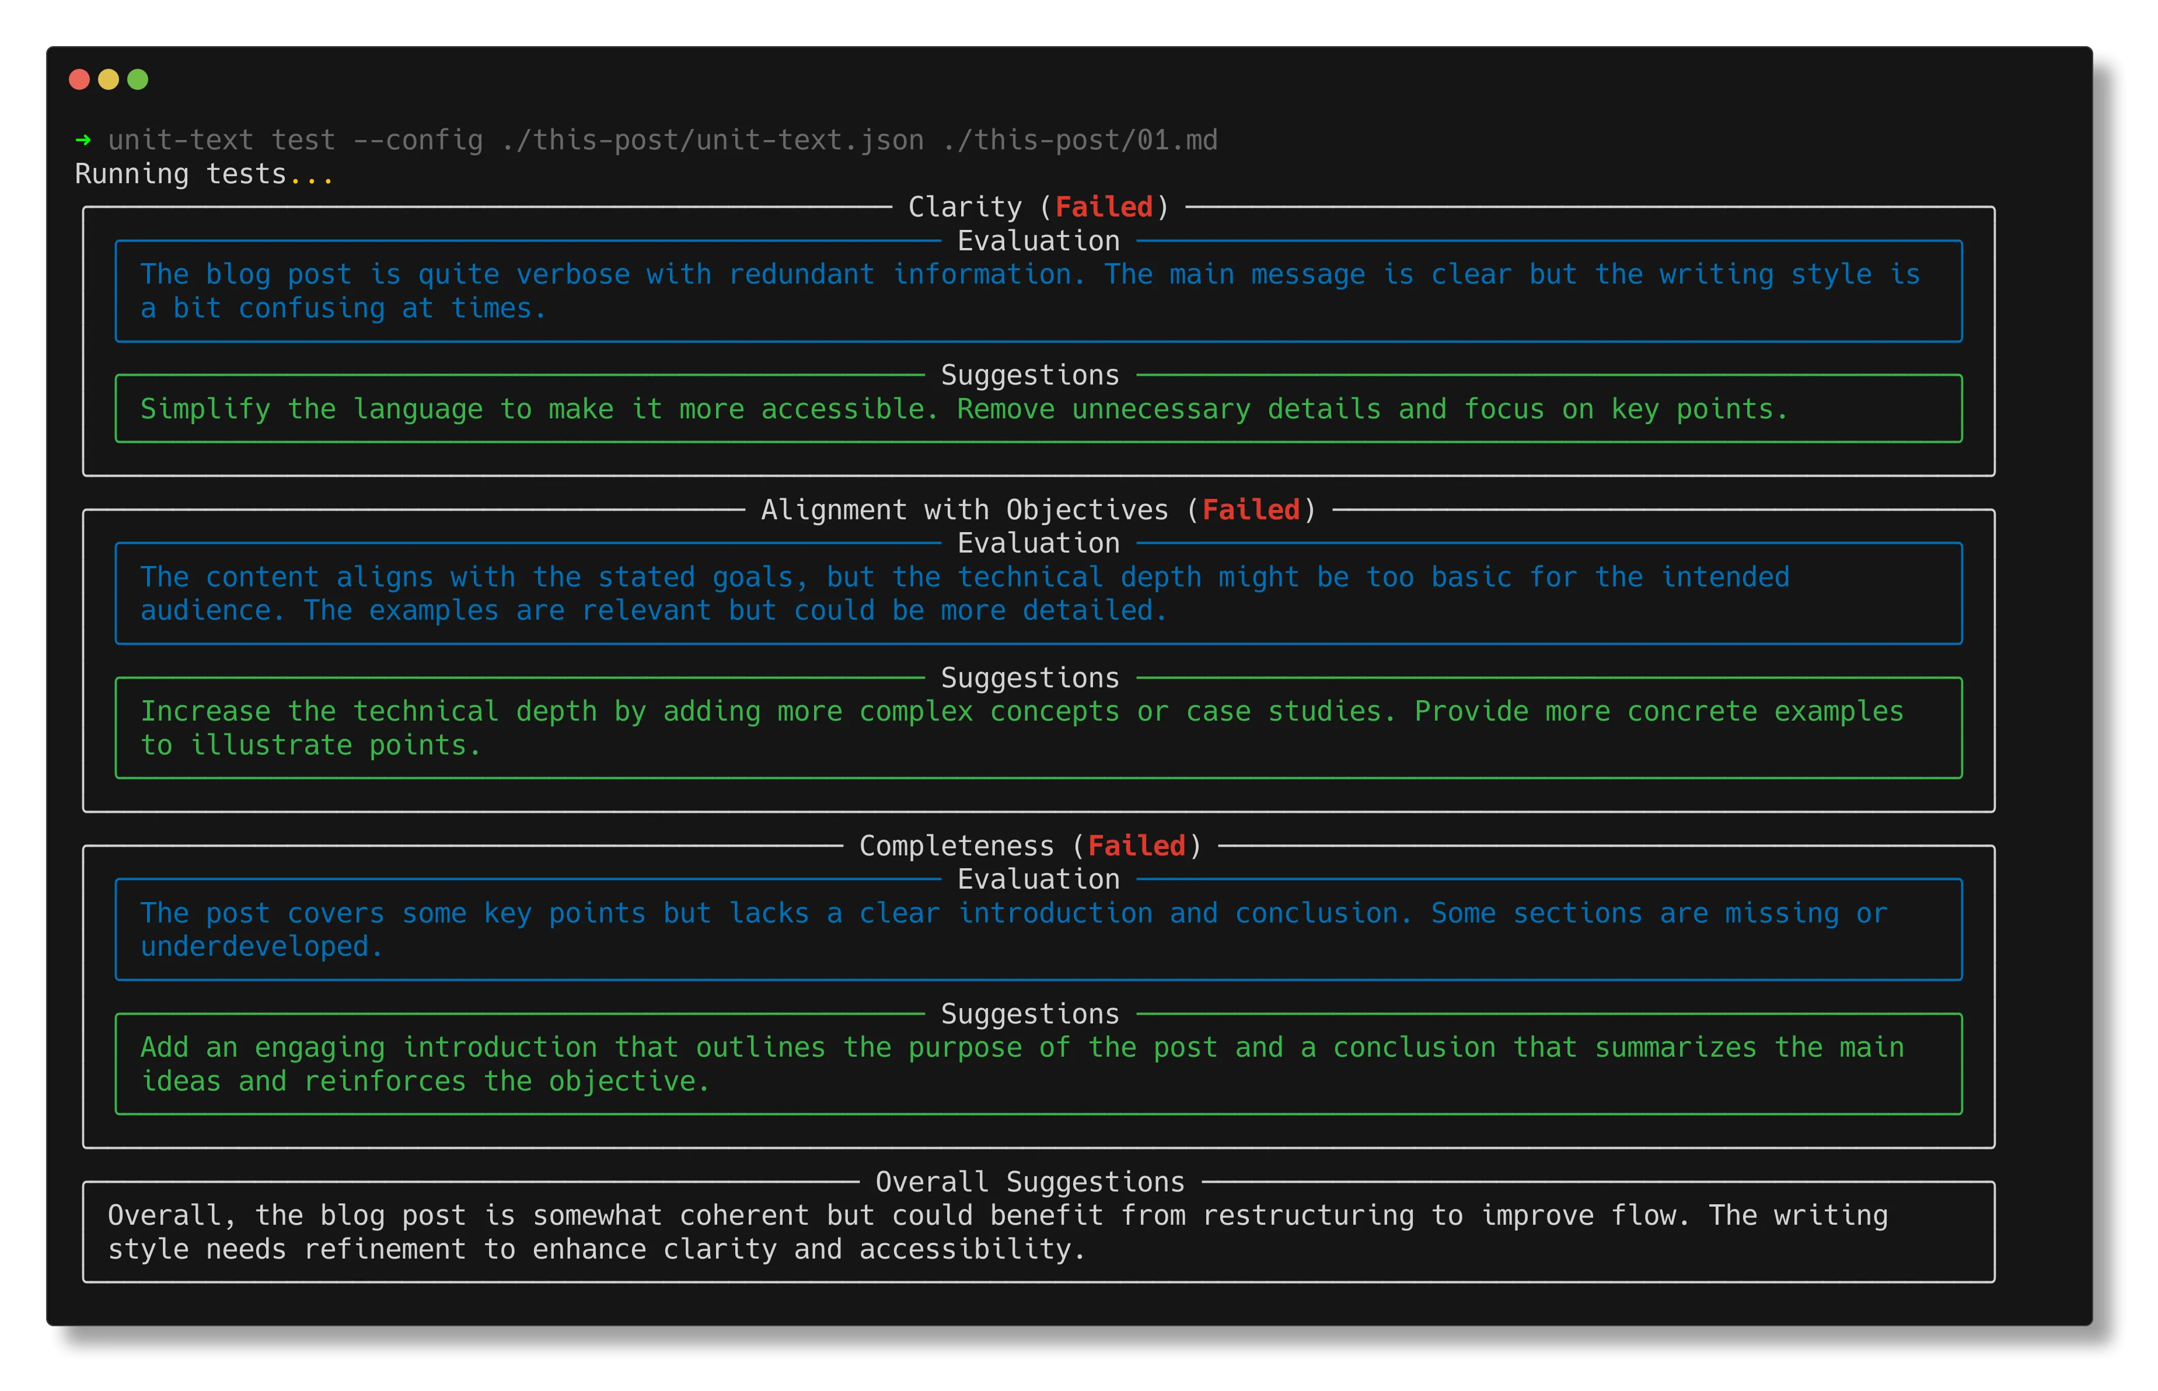Click the Evaluation label under Clarity

1038,240
